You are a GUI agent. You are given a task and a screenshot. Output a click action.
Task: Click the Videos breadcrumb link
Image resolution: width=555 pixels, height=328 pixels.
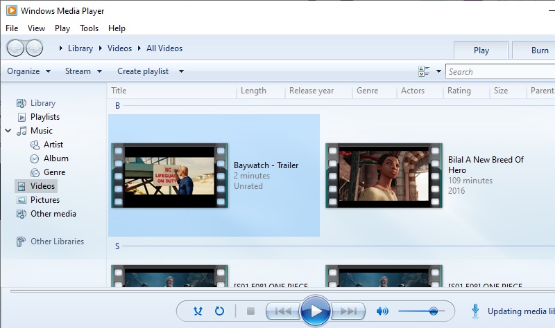pyautogui.click(x=119, y=48)
